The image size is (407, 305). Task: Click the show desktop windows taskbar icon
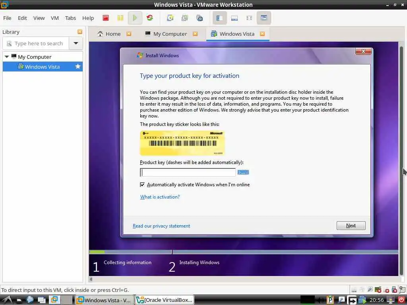coord(41,300)
